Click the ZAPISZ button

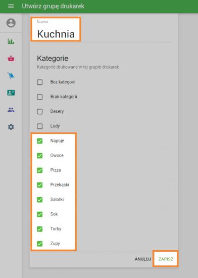click(166, 259)
